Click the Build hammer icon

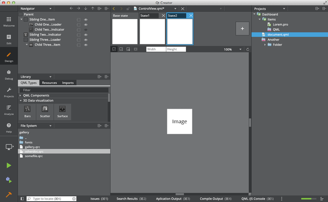point(9,195)
